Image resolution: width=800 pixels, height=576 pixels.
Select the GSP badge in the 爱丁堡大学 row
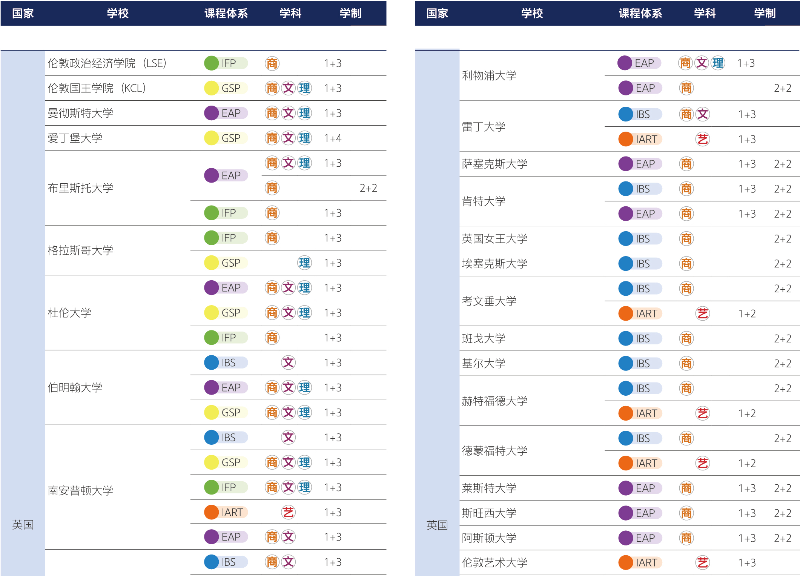click(226, 138)
